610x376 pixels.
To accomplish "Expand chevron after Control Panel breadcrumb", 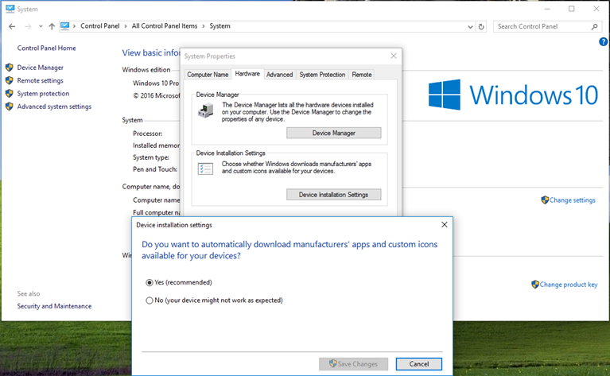I will point(126,26).
